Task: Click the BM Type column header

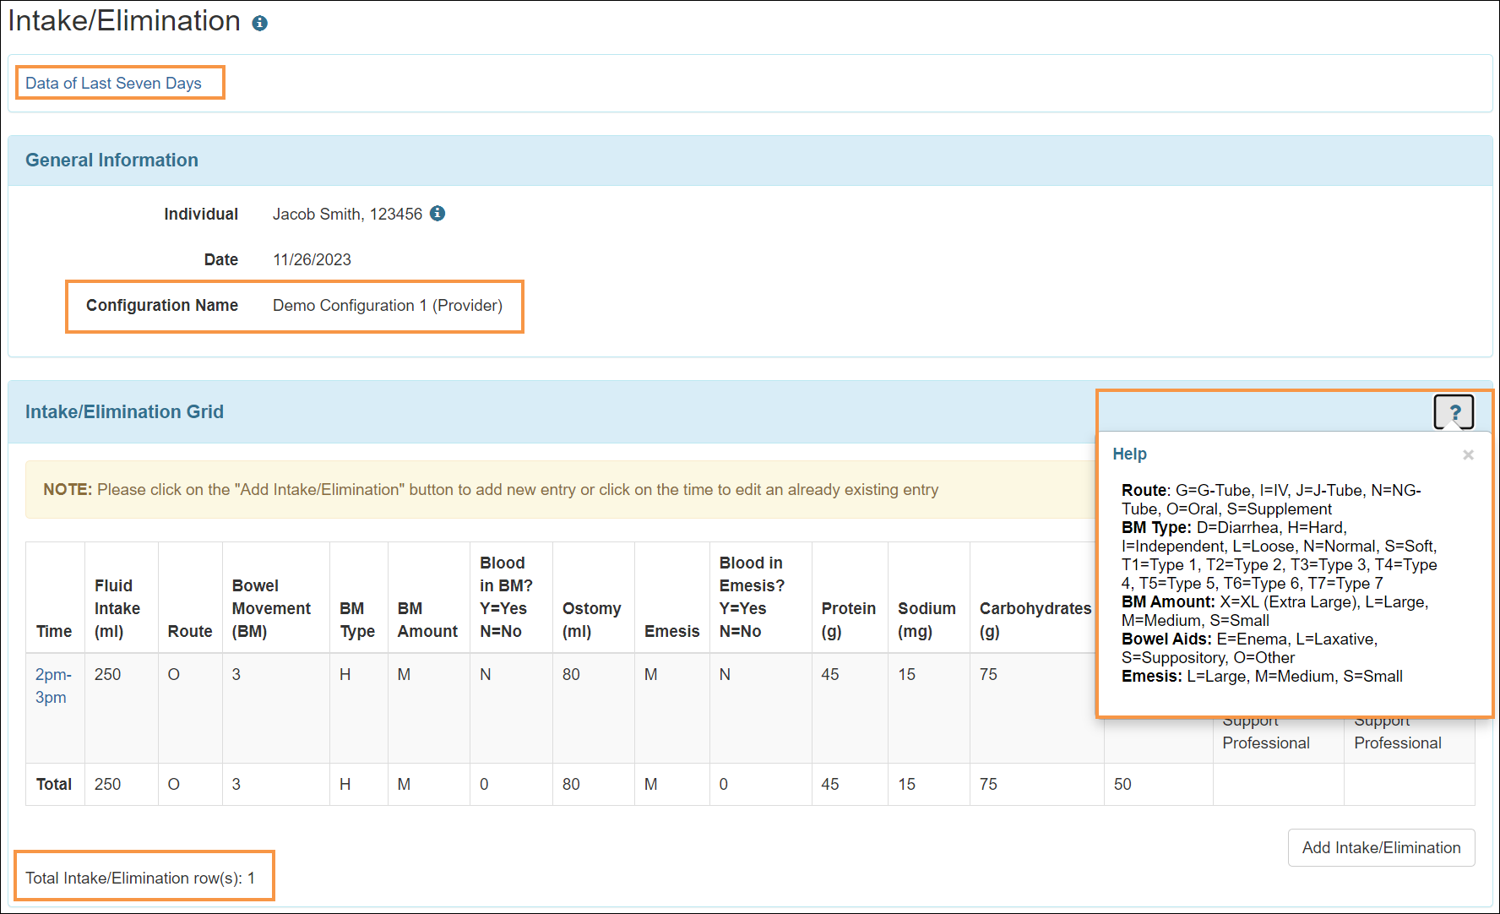Action: (x=356, y=619)
